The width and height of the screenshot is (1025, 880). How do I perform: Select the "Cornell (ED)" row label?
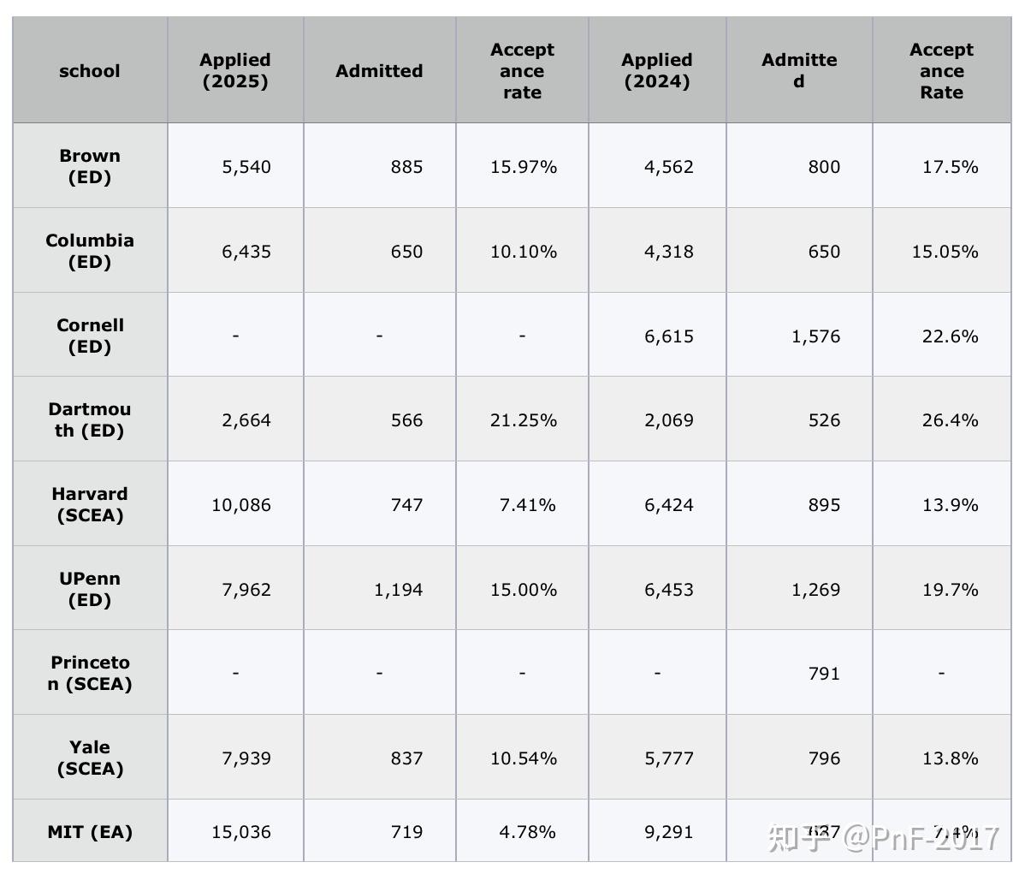(x=90, y=336)
